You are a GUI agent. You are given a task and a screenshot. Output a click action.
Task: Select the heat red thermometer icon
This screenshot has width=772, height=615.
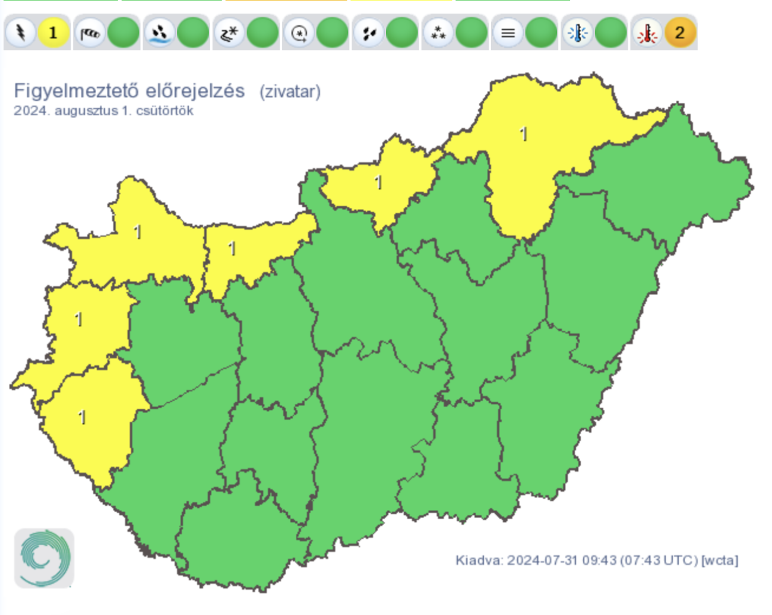click(647, 33)
